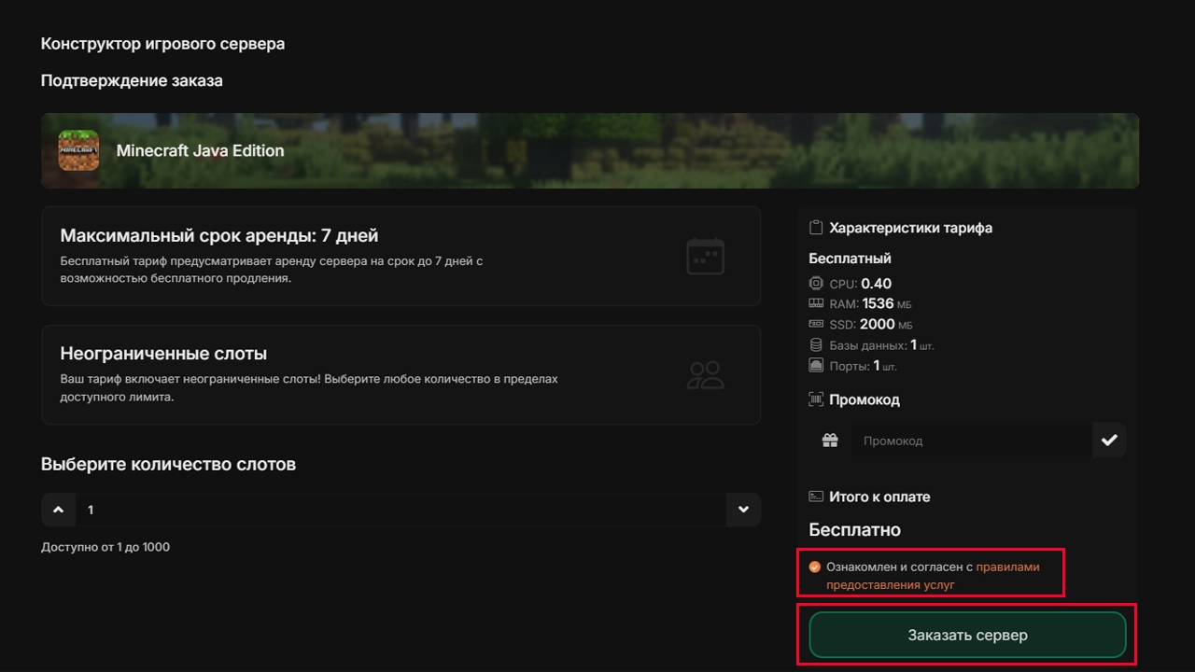This screenshot has width=1195, height=672.
Task: Click the ports icon next to Порты
Action: point(813,365)
